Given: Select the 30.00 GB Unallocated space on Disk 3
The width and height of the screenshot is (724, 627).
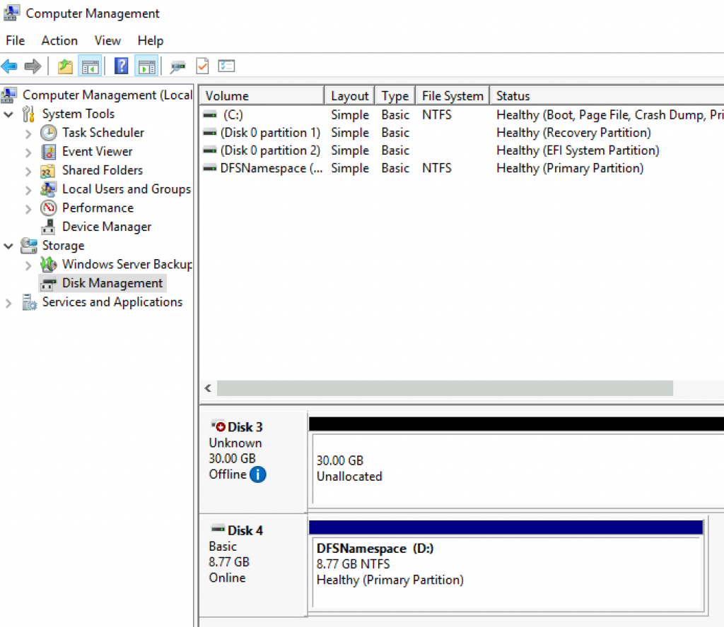Looking at the screenshot, I should 518,470.
